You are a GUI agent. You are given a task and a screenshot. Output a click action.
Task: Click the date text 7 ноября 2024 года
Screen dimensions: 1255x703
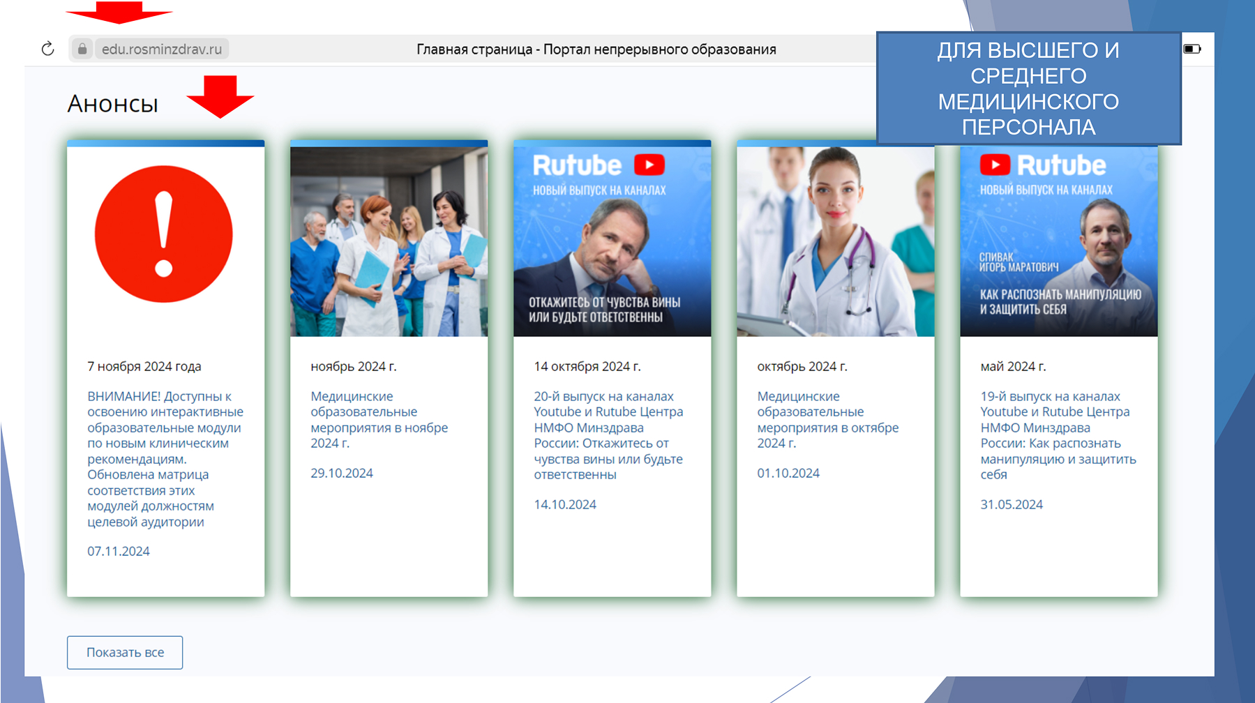144,366
